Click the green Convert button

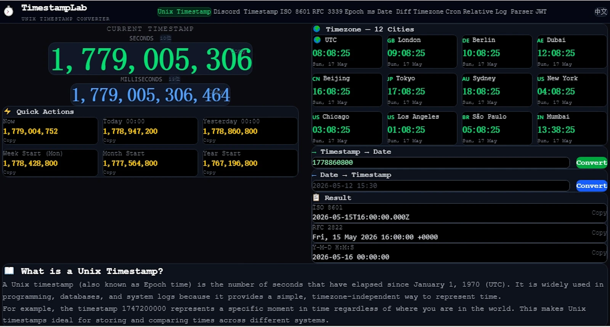[592, 163]
